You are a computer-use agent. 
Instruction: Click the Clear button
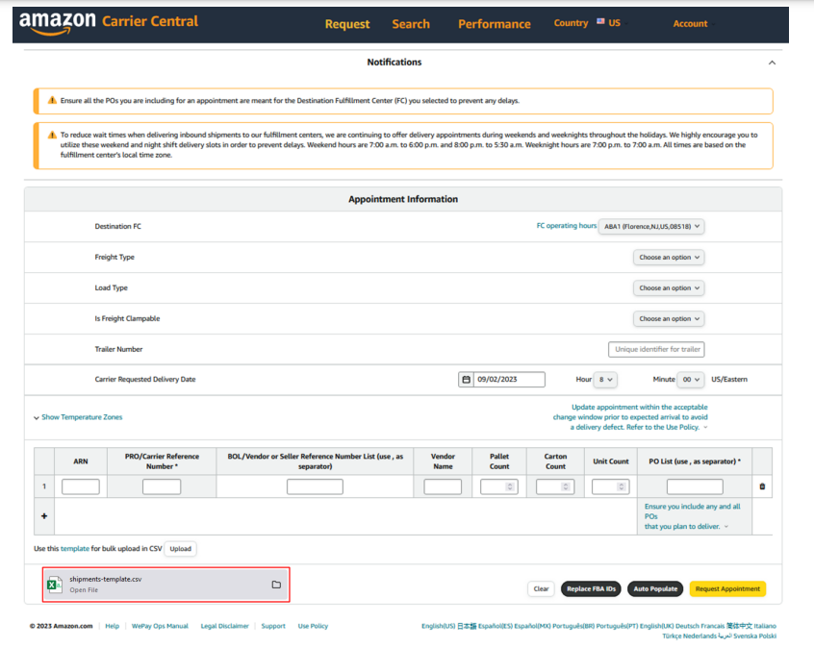tap(541, 588)
